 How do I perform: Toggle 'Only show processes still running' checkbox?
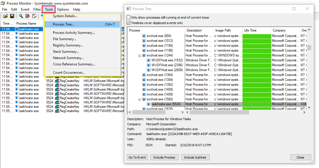click(x=129, y=17)
